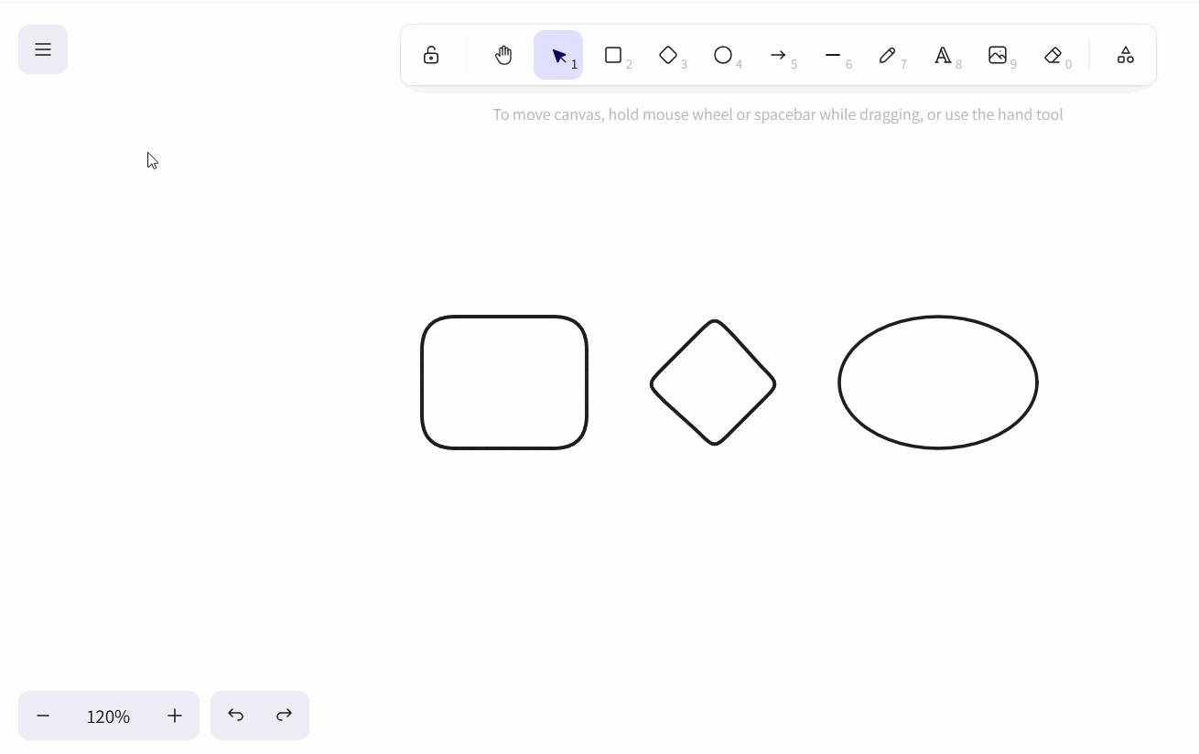Screen dimensions: 1199x754
Task: Zoom in with the plus button
Action: click(175, 716)
